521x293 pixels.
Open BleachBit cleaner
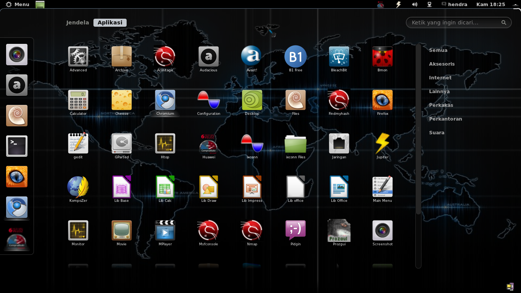pyautogui.click(x=339, y=56)
